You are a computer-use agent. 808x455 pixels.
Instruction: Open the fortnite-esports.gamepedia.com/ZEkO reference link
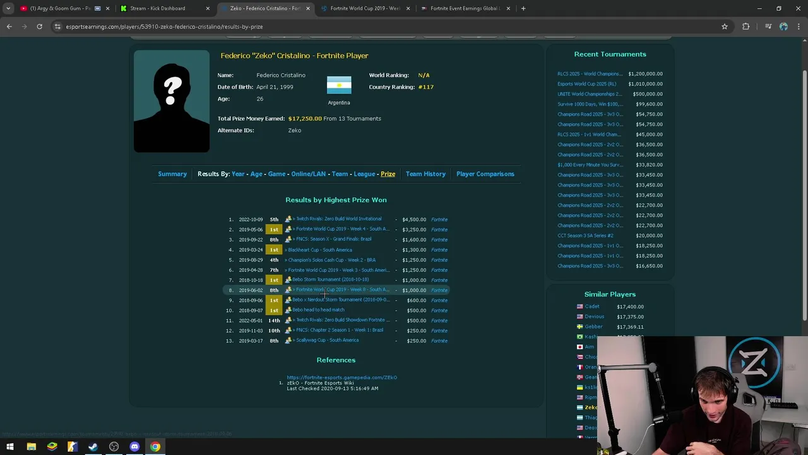tap(342, 377)
